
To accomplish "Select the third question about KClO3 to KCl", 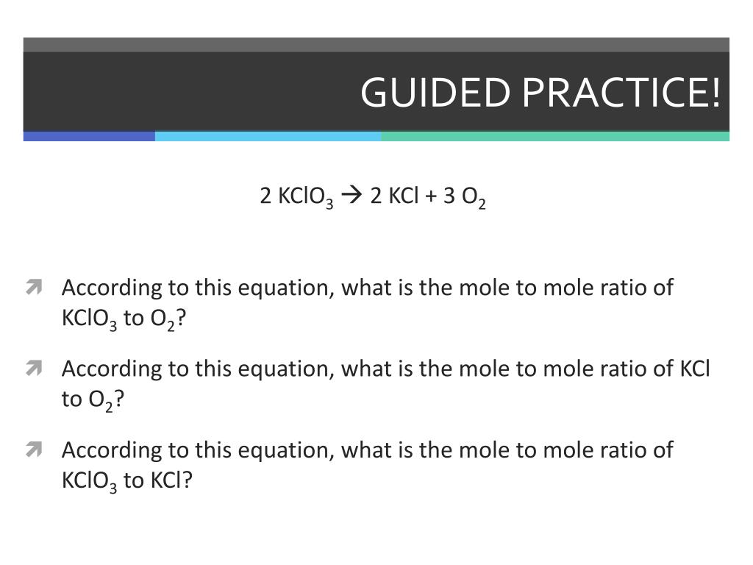I will 368,466.
